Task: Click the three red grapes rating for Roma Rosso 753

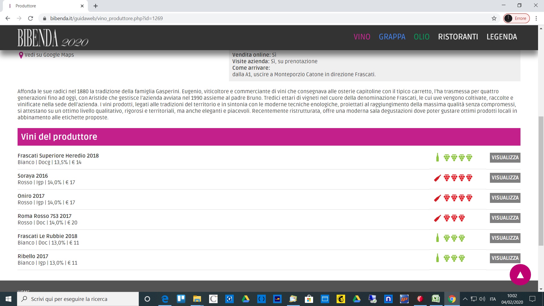Action: tap(454, 218)
